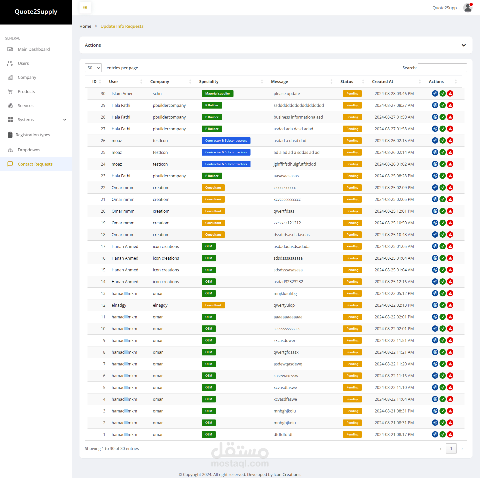Reject request 28 with red warning icon
The width and height of the screenshot is (480, 478).
(450, 117)
